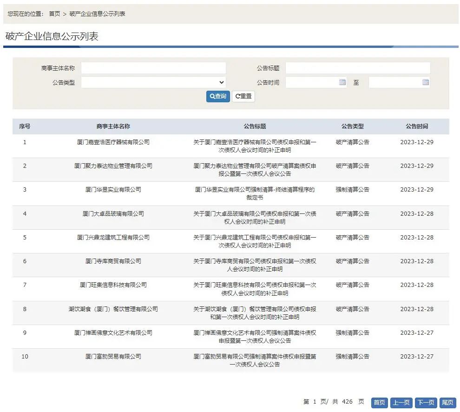
Task: Select 厦门兴鼎龙建筑工程有限公司 company name
Action: click(x=113, y=238)
